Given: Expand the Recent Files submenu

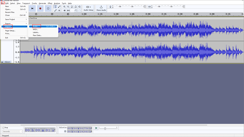Looking at the screenshot, I should coord(15,12).
